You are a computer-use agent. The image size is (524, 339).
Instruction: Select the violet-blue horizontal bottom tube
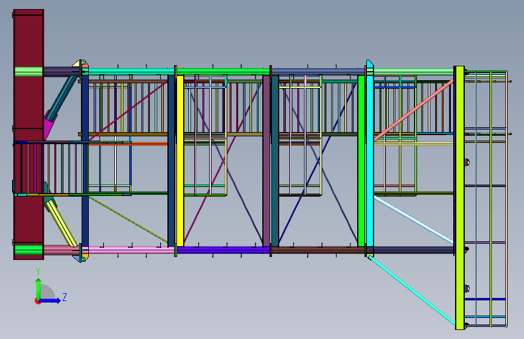[x=223, y=250]
